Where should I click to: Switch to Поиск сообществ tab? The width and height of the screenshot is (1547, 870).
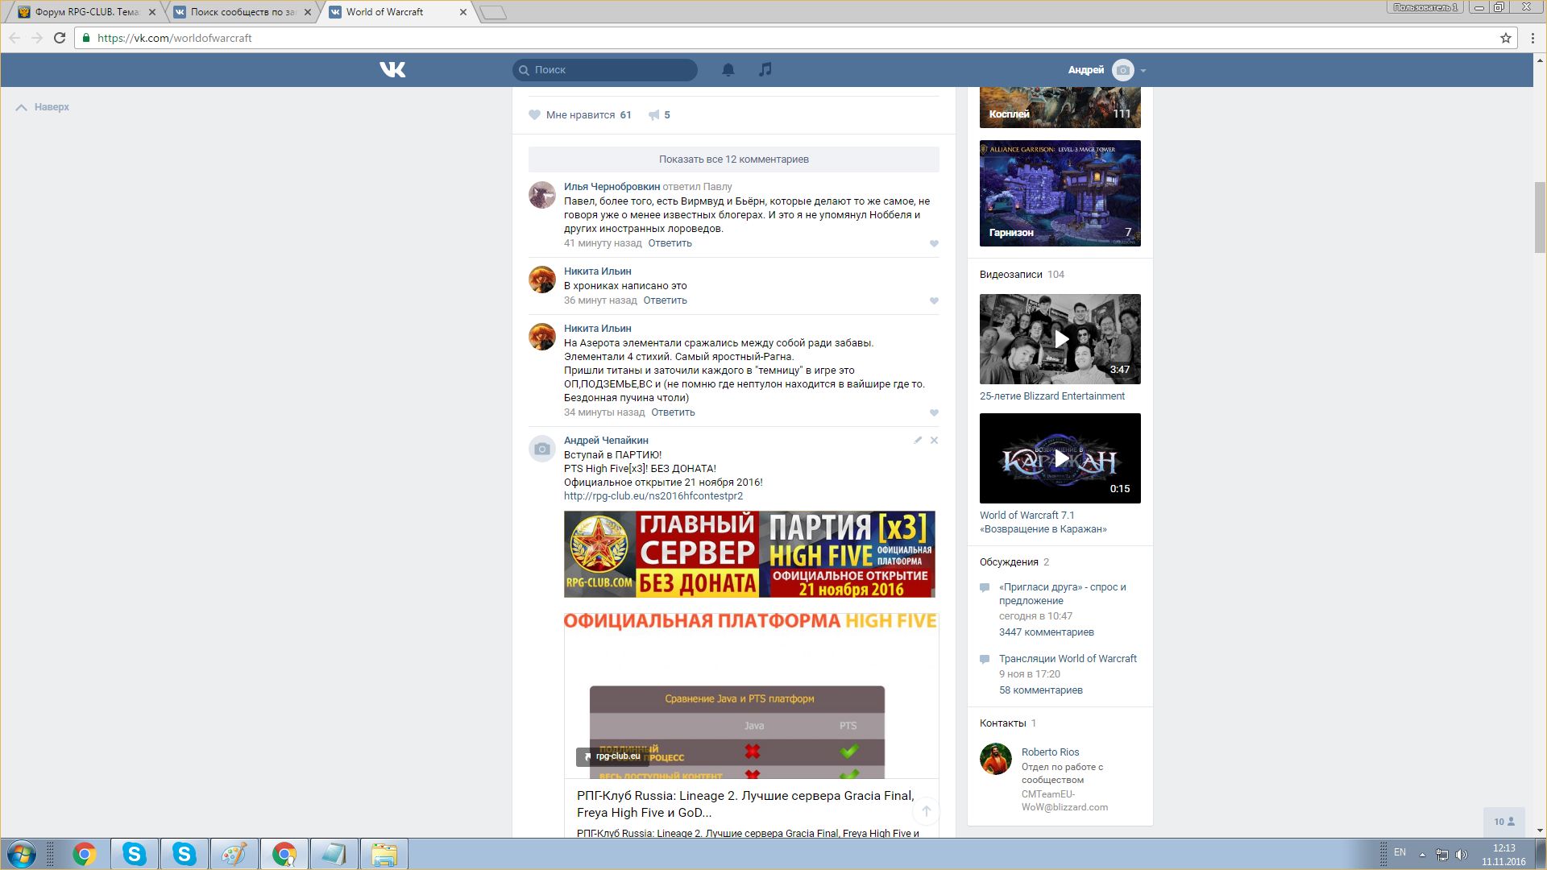(243, 12)
